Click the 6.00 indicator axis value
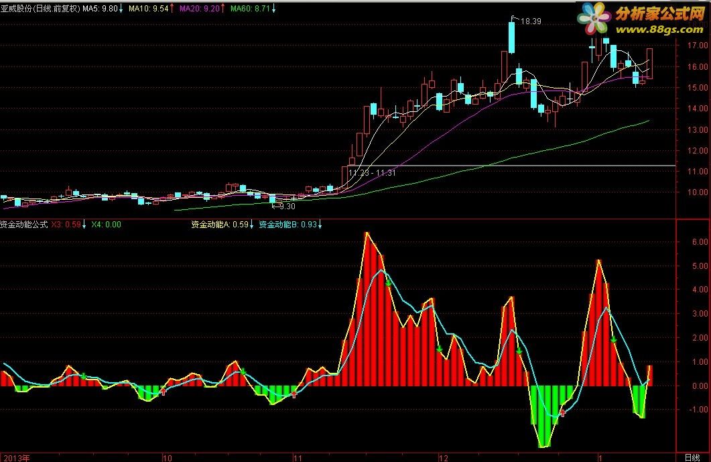The height and width of the screenshot is (462, 711). [700, 242]
